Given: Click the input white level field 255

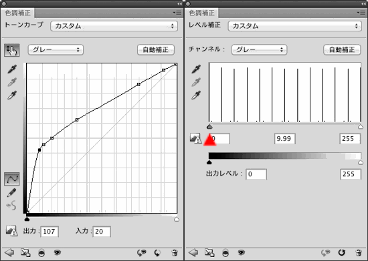Looking at the screenshot, I should (x=350, y=139).
